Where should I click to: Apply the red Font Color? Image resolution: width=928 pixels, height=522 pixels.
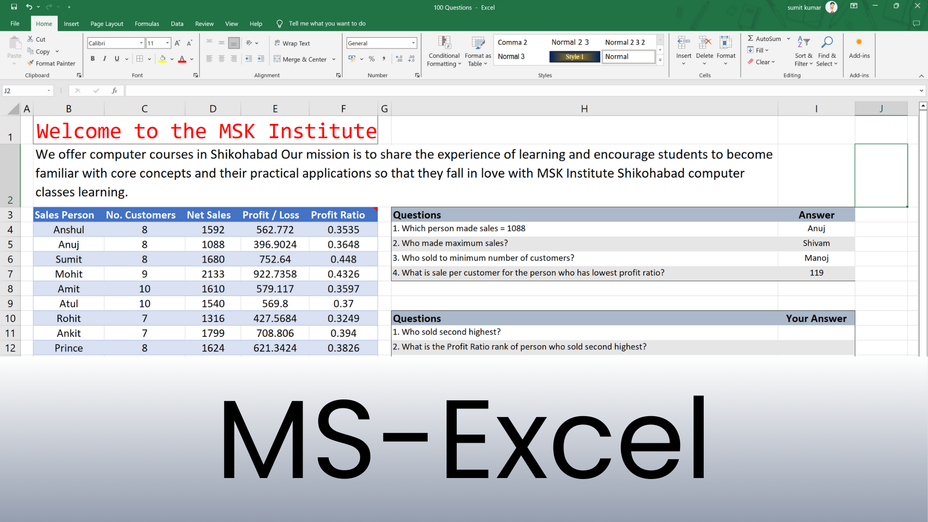pos(182,59)
